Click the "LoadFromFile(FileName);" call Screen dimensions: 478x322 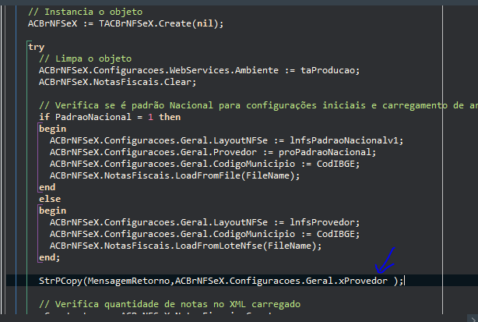pos(237,175)
